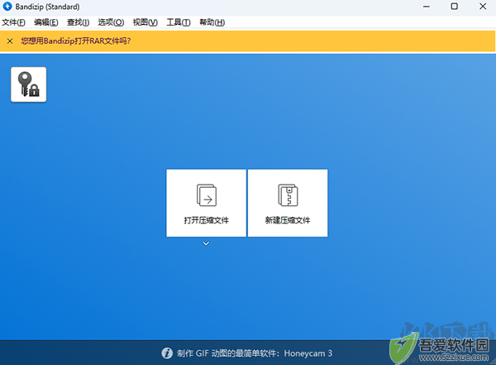Open the Honeycam 3 promotion link
Screen dimensions: 496x365
255,353
